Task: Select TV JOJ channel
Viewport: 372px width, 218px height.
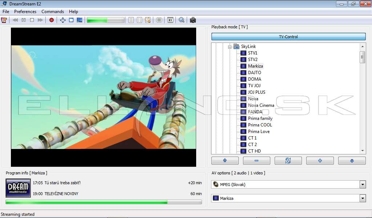Action: [x=254, y=86]
